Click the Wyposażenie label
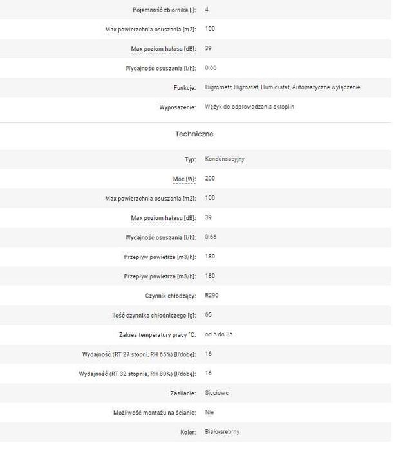The image size is (394, 450). 178,107
